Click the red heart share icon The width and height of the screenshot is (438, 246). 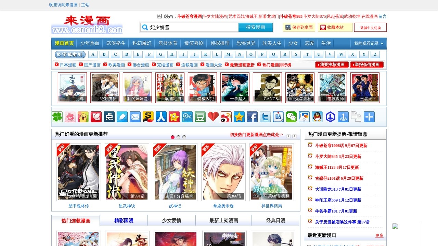pos(213,117)
